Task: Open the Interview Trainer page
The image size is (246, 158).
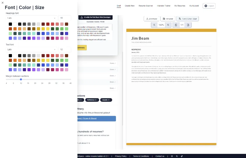Action: (x=164, y=6)
